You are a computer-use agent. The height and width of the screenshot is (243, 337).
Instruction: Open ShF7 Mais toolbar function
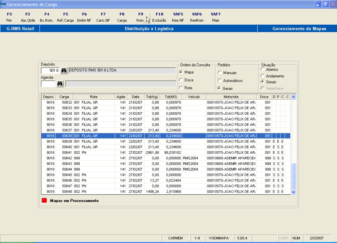[x=216, y=17]
